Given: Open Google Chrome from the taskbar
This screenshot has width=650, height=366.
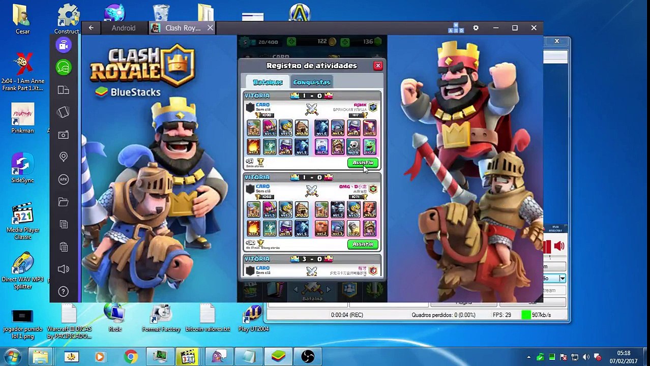Looking at the screenshot, I should [131, 357].
